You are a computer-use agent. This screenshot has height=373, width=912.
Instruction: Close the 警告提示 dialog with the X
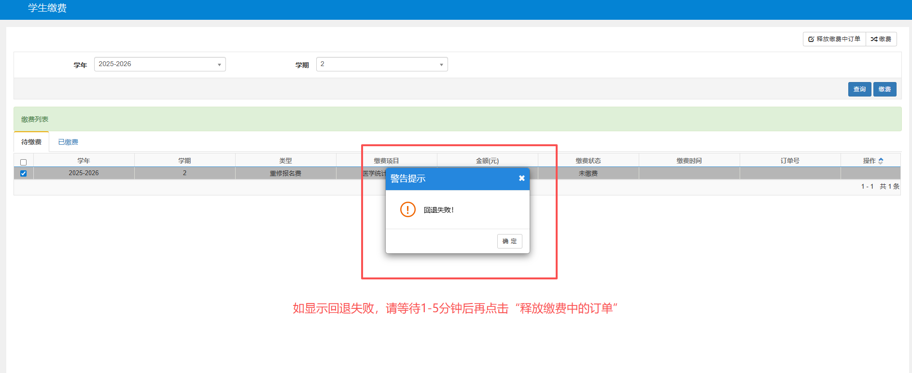point(521,178)
